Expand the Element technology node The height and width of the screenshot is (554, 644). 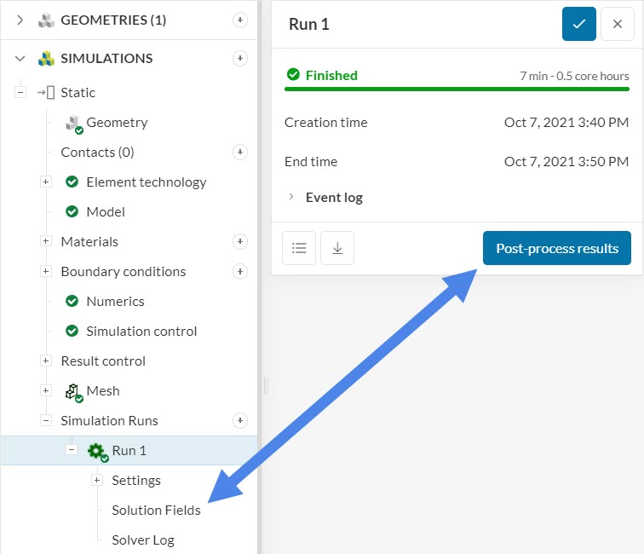46,182
